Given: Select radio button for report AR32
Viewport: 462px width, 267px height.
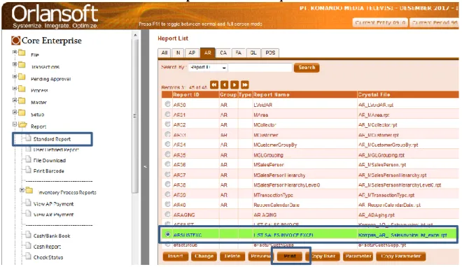Looking at the screenshot, I should (168, 124).
